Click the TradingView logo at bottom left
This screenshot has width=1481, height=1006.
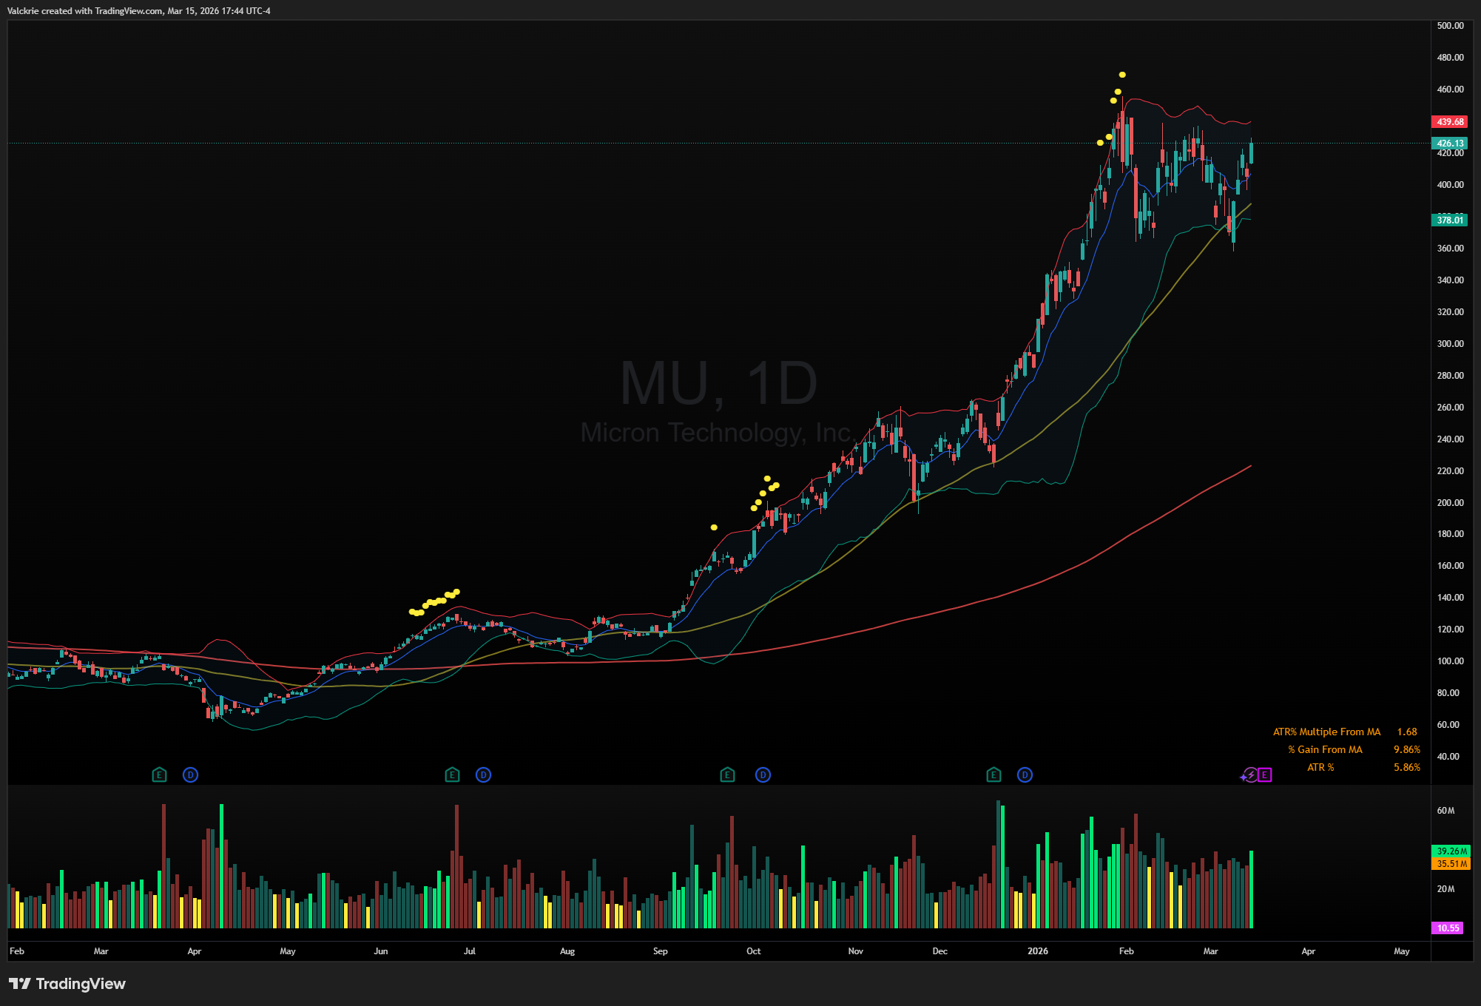click(67, 984)
